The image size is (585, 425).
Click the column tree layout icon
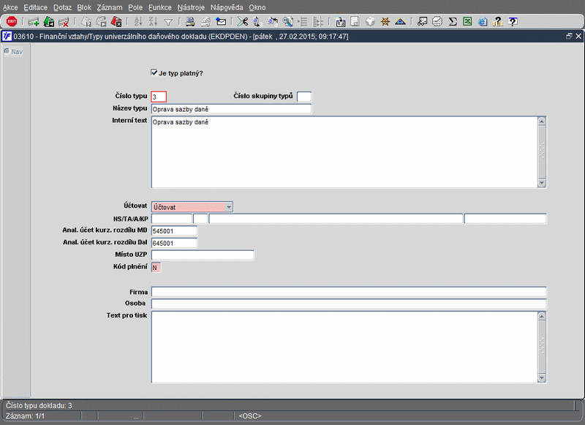pos(317,22)
